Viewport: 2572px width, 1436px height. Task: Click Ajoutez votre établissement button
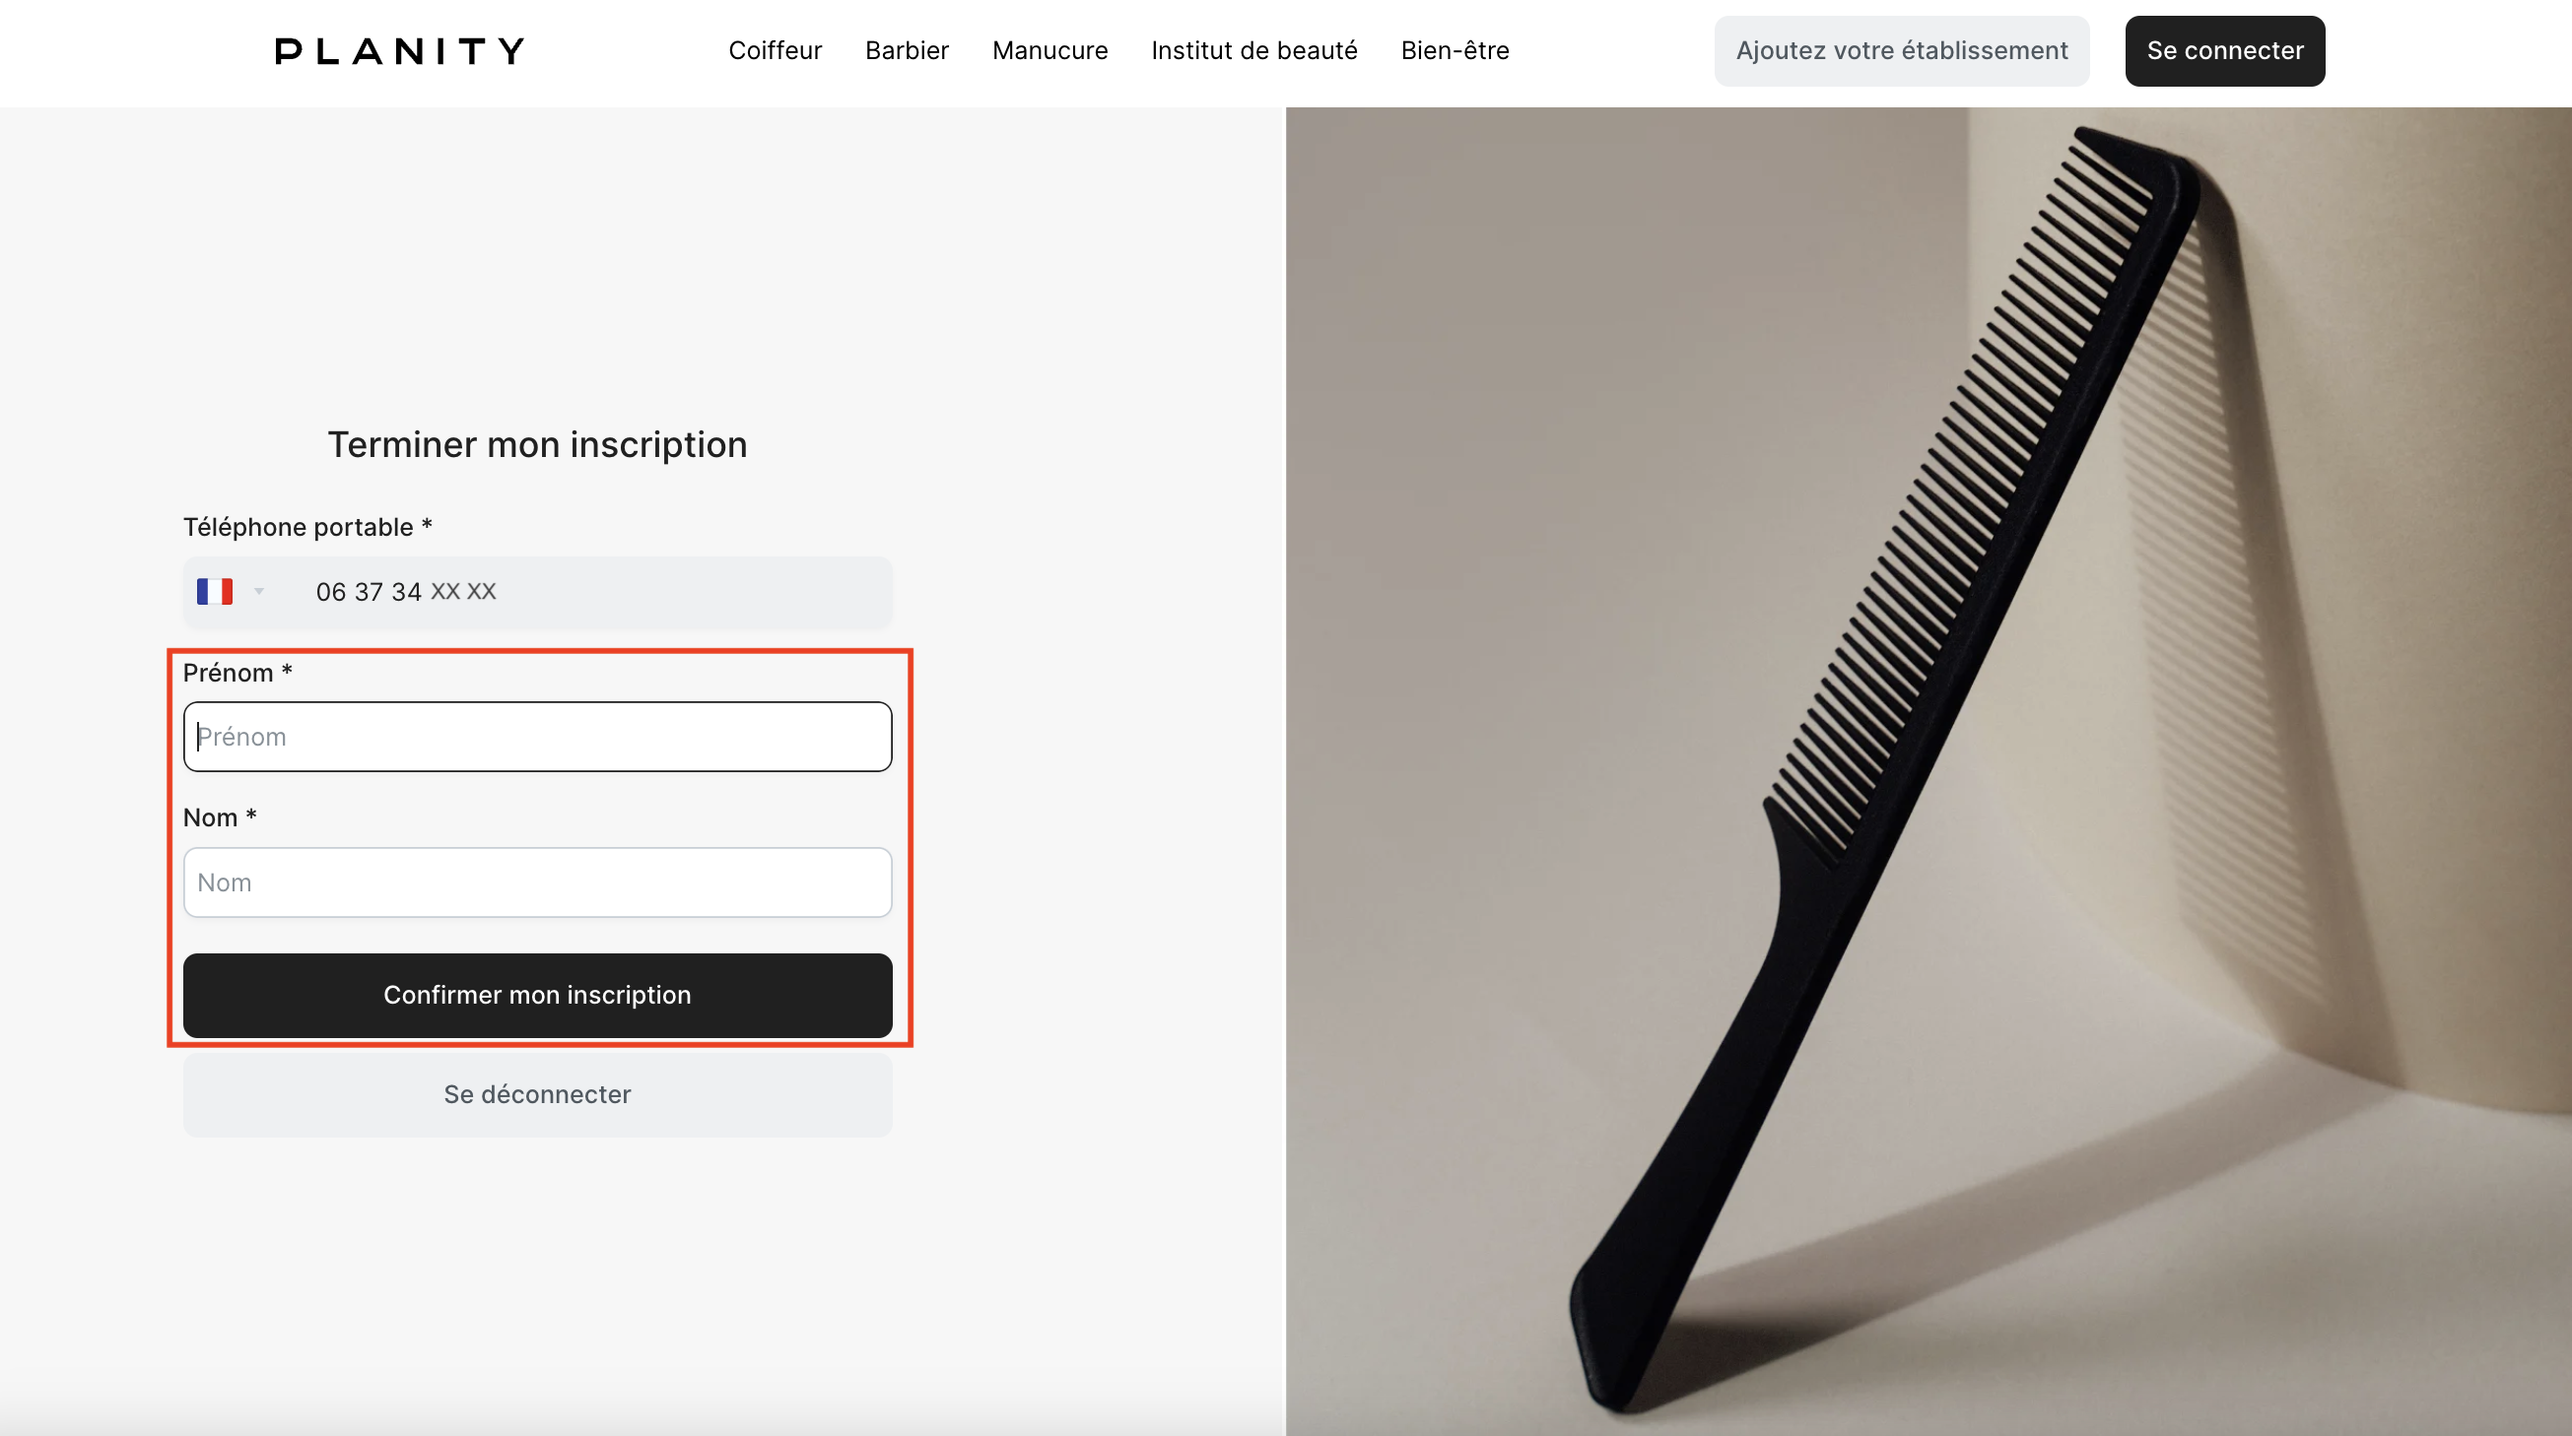pyautogui.click(x=1901, y=51)
